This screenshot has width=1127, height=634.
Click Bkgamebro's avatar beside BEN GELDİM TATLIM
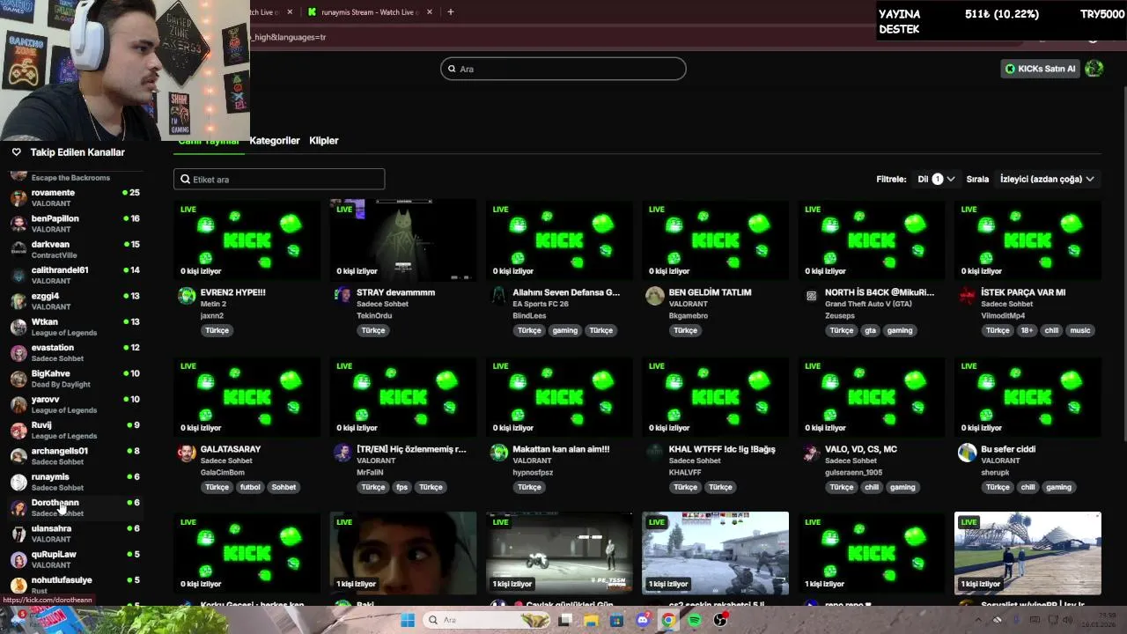(x=655, y=296)
